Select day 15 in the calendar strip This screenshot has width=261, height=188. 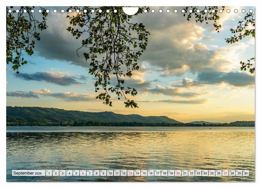[x=144, y=173]
